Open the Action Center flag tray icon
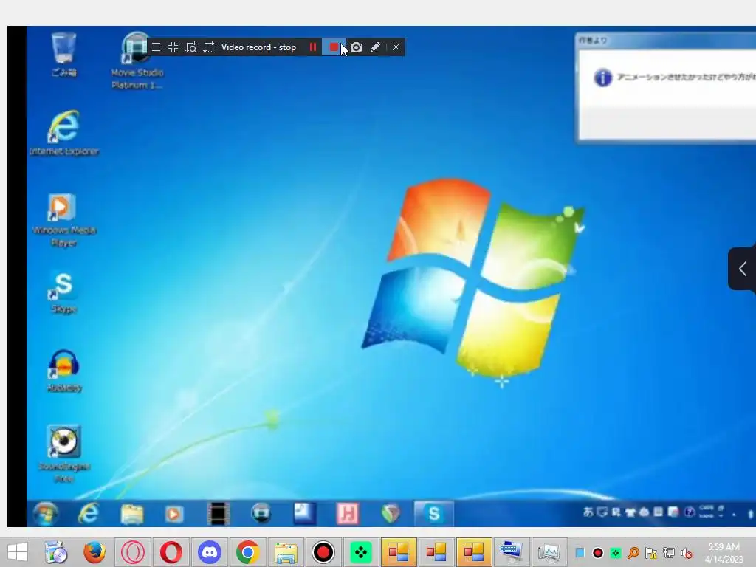The height and width of the screenshot is (567, 756). pos(651,553)
